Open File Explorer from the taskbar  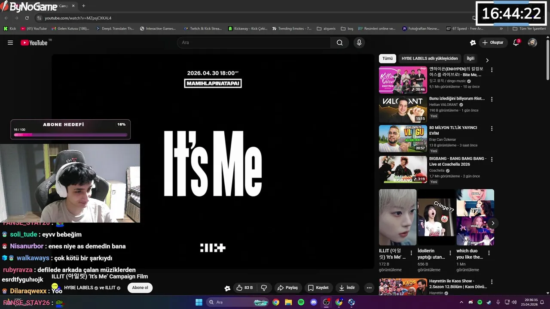click(x=288, y=302)
